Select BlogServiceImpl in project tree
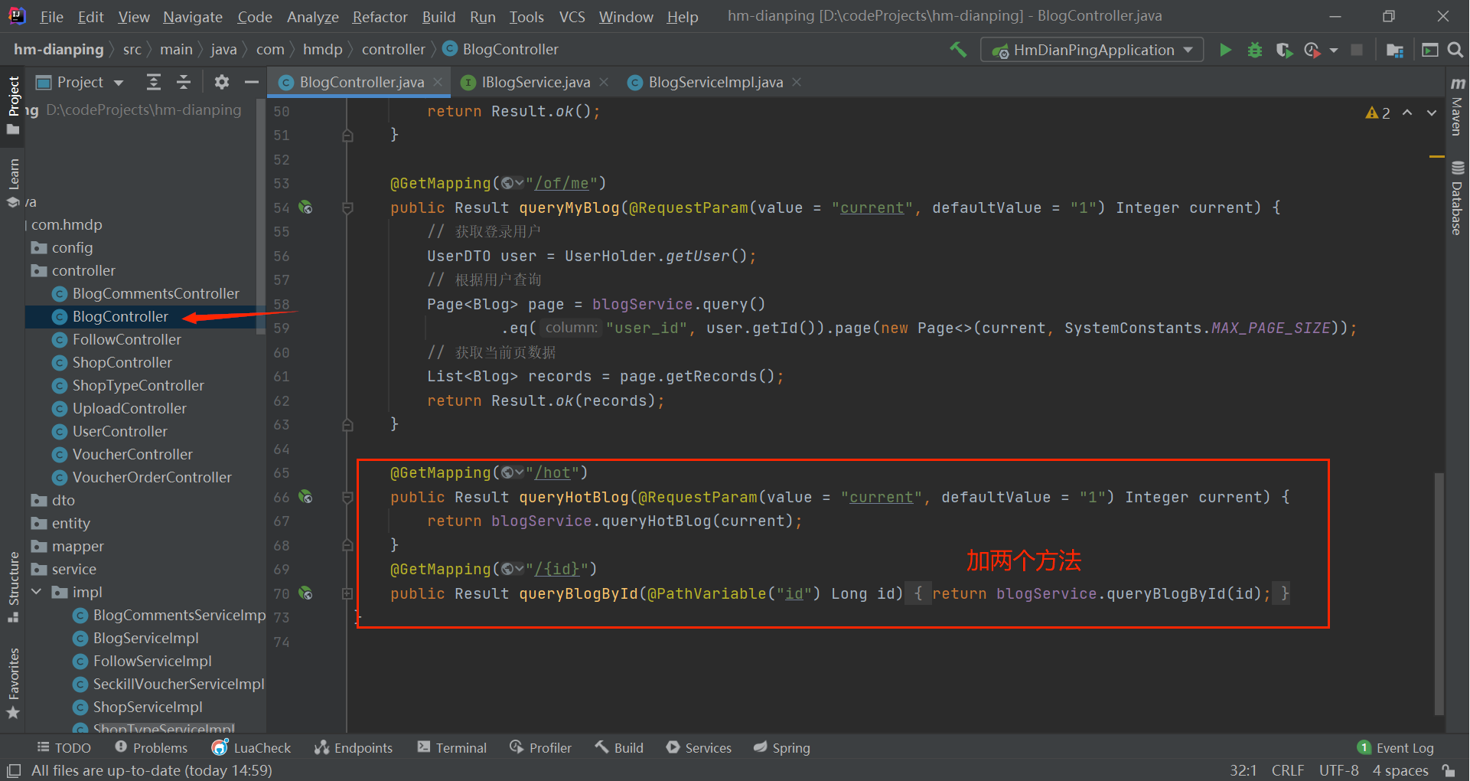Image resolution: width=1470 pixels, height=781 pixels. [x=145, y=638]
